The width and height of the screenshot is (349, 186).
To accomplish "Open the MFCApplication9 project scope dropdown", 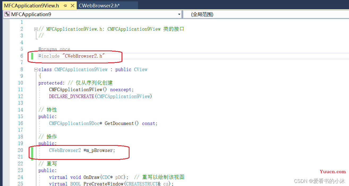I will point(179,14).
